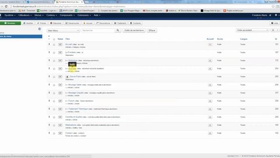
Task: Toggle the published status icon of Savoir-Faire
Action: point(60,77)
